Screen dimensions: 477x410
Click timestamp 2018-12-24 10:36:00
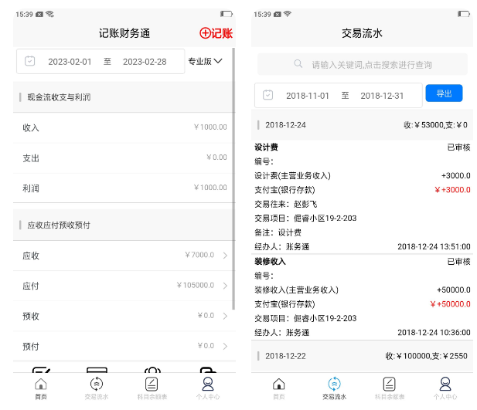click(434, 333)
